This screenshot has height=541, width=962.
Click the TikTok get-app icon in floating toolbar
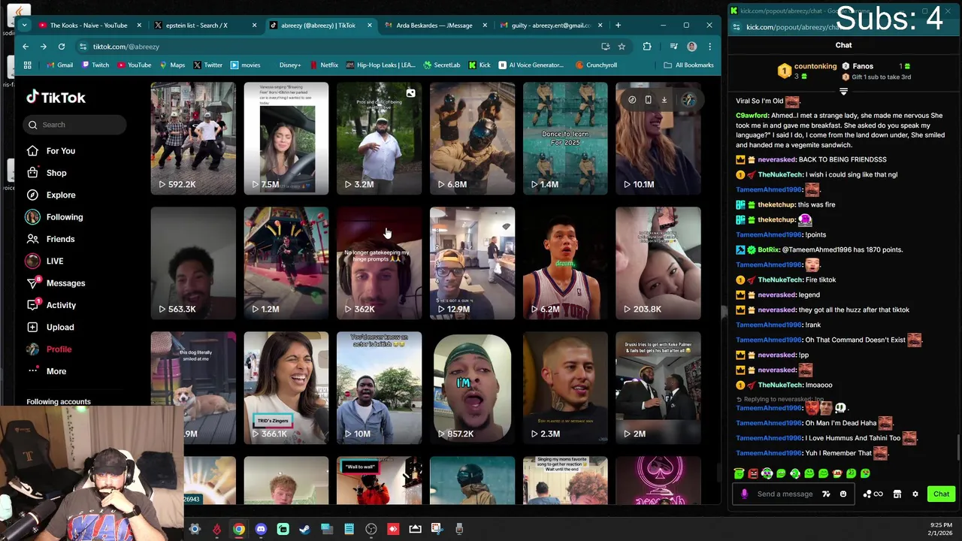(x=632, y=100)
